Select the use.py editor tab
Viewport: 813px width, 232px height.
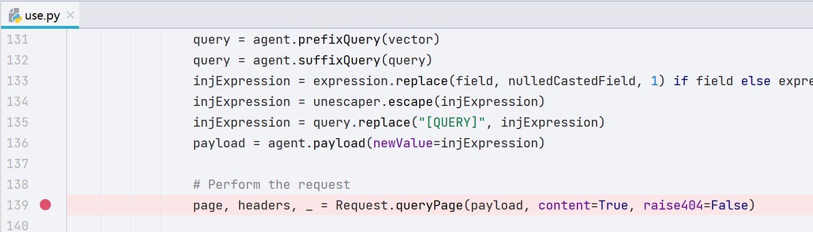(40, 16)
